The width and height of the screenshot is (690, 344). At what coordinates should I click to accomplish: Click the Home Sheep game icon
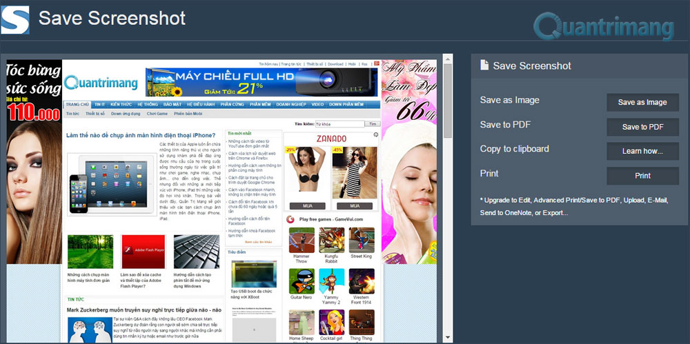click(302, 322)
